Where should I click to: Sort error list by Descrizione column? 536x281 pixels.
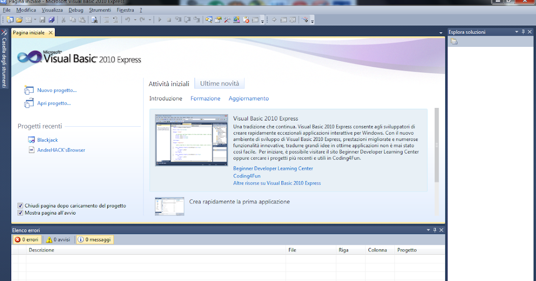156,250
